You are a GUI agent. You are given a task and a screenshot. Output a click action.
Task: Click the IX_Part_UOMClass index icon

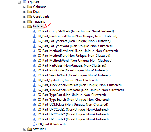click(x=35, y=105)
